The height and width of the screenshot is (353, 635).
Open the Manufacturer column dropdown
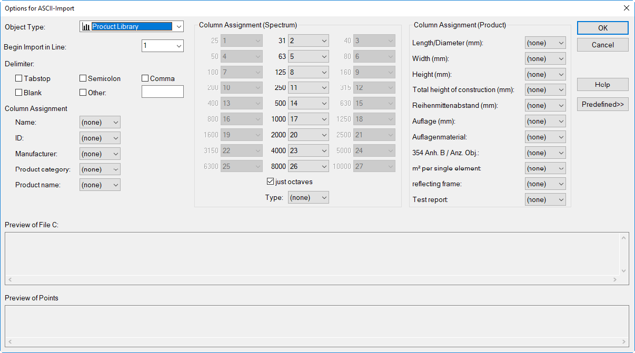100,154
